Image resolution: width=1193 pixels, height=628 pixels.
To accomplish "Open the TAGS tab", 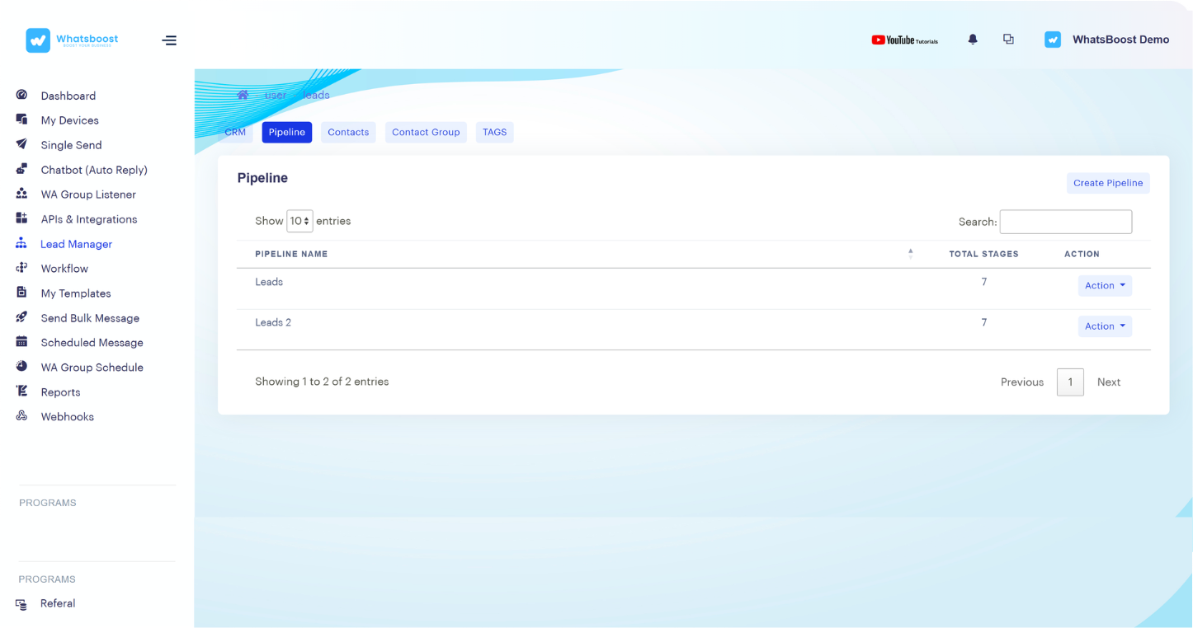I will tap(494, 133).
